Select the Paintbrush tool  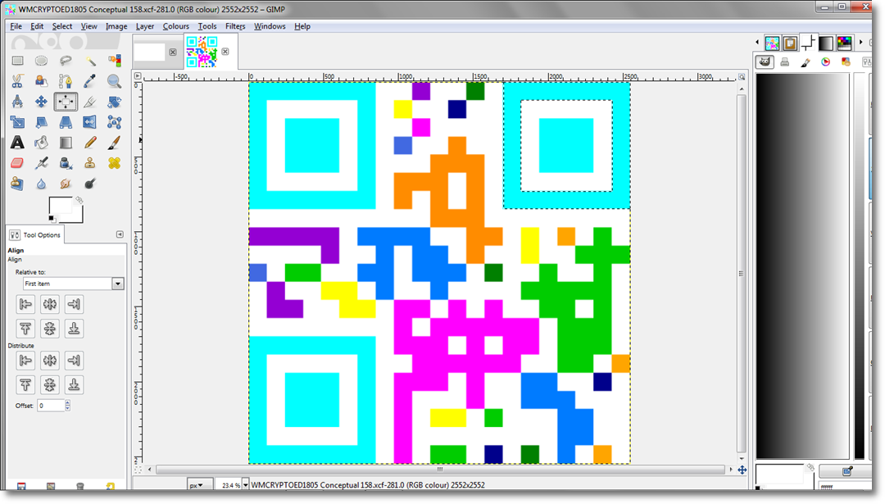click(114, 143)
